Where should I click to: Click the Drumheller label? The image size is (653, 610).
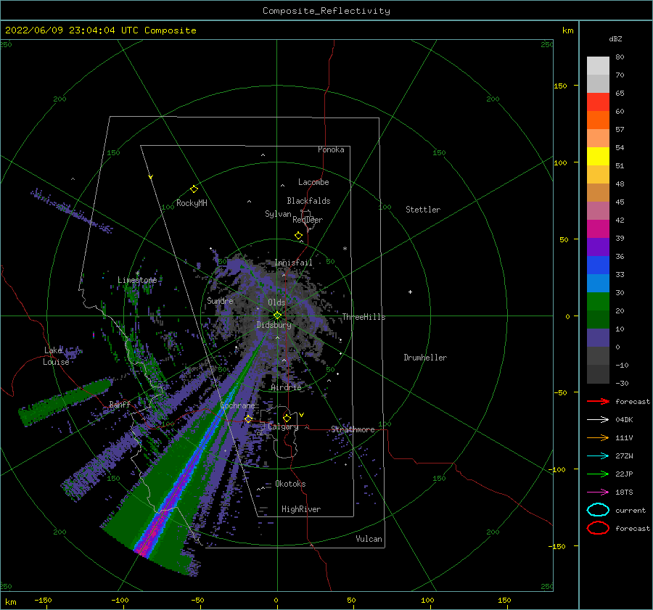click(425, 358)
